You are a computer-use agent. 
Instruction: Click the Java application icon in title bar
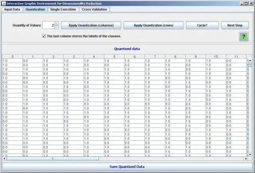coord(4,4)
